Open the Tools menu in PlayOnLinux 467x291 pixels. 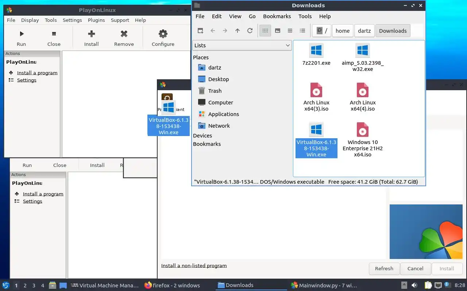[x=51, y=20]
